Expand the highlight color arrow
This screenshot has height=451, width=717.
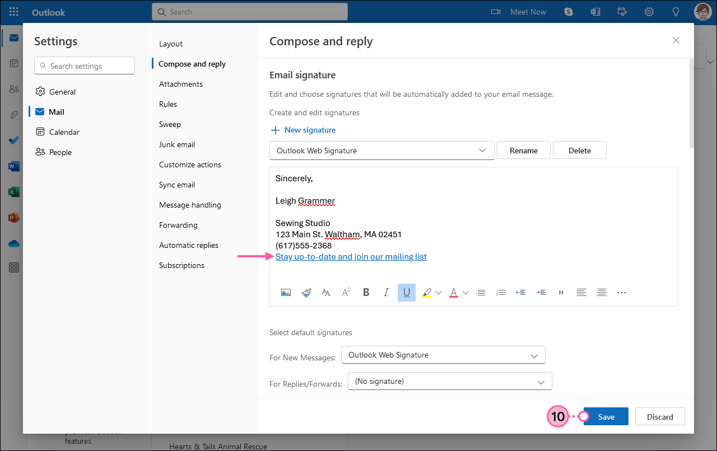click(x=439, y=293)
